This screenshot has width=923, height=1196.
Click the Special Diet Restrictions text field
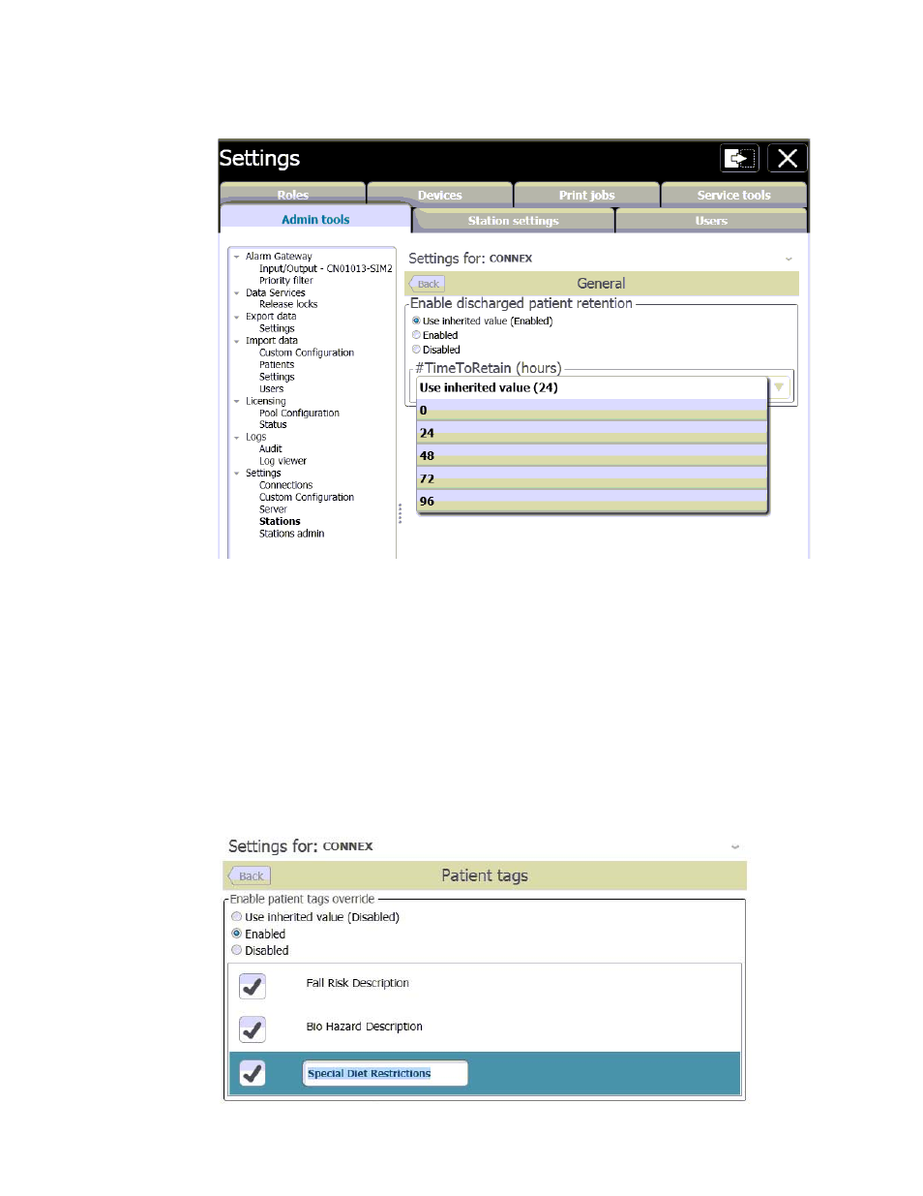point(385,1073)
